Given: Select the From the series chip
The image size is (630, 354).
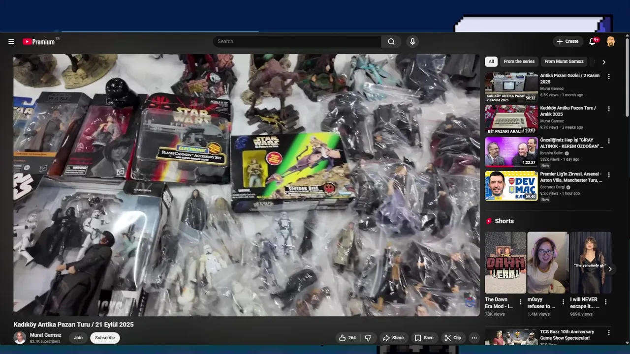Looking at the screenshot, I should [x=519, y=61].
